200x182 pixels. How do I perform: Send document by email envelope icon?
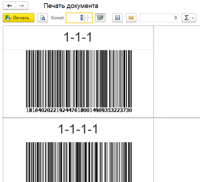(x=131, y=18)
